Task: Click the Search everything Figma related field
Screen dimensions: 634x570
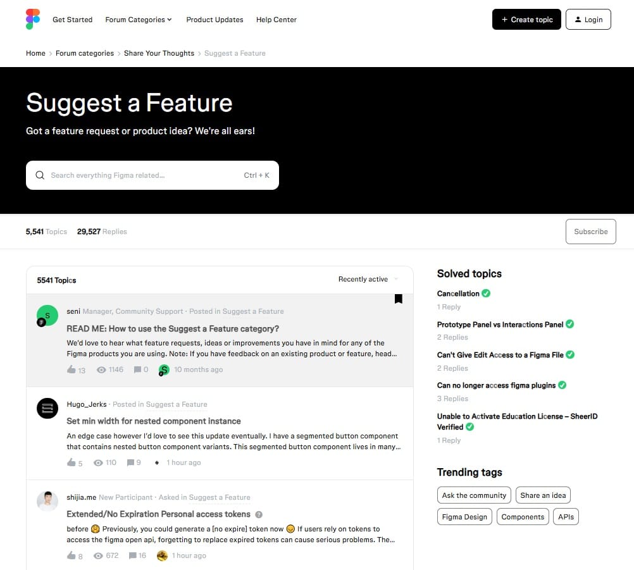Action: [x=146, y=175]
